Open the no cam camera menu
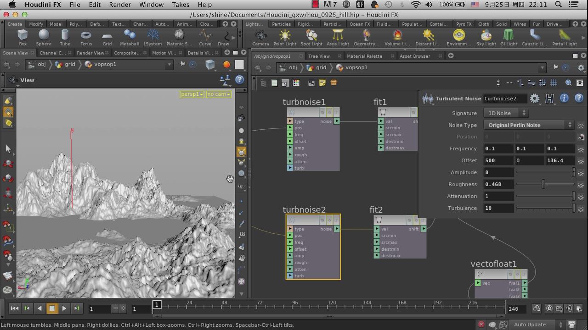 pos(218,94)
